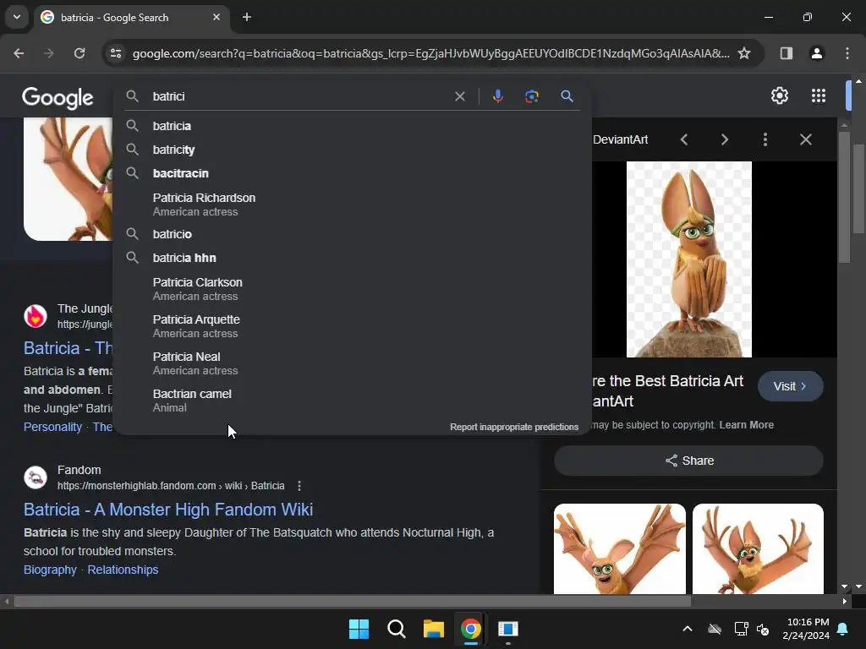Image resolution: width=866 pixels, height=649 pixels.
Task: Select the 'batricio' suggestion
Action: coord(353,234)
